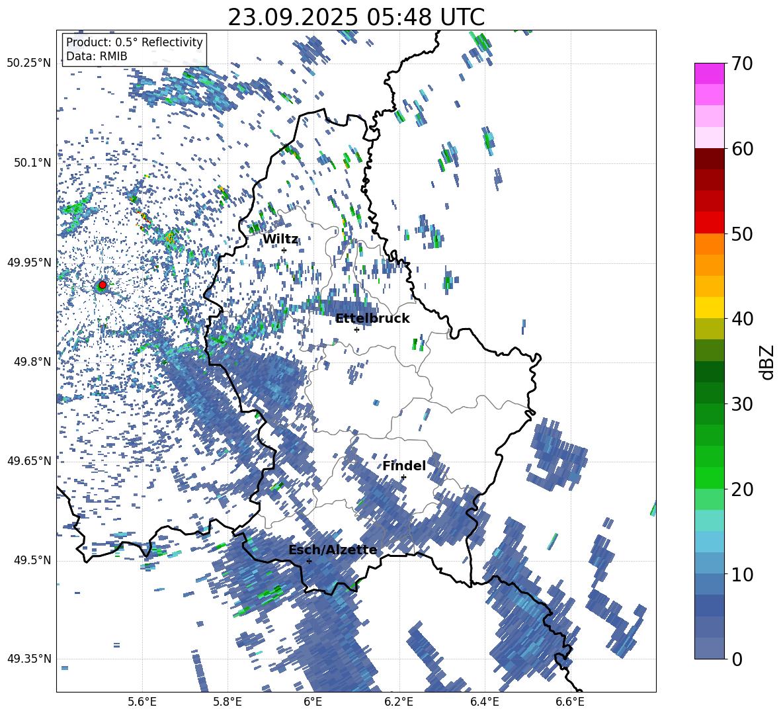The height and width of the screenshot is (715, 783).
Task: Click the 23.09.2025 05:48 UTC title
Action: pyautogui.click(x=356, y=17)
